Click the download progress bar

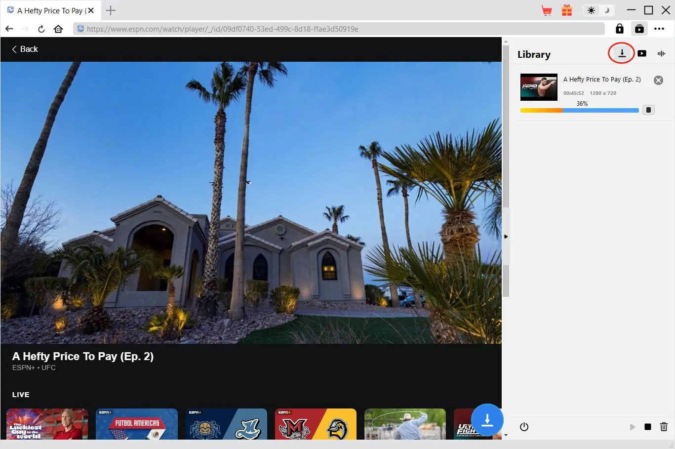point(579,111)
